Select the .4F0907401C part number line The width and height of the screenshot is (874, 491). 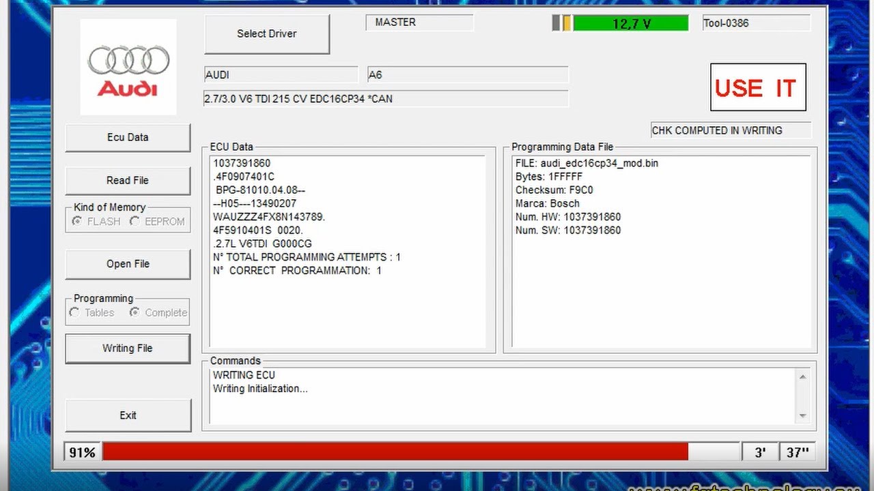pos(244,177)
